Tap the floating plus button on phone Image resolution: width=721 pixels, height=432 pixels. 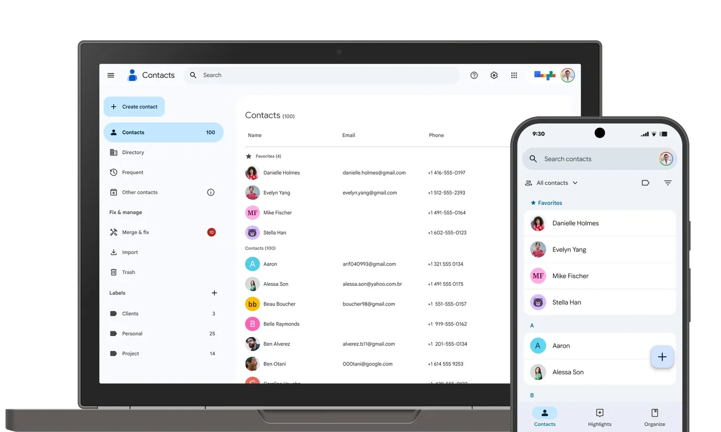coord(662,357)
